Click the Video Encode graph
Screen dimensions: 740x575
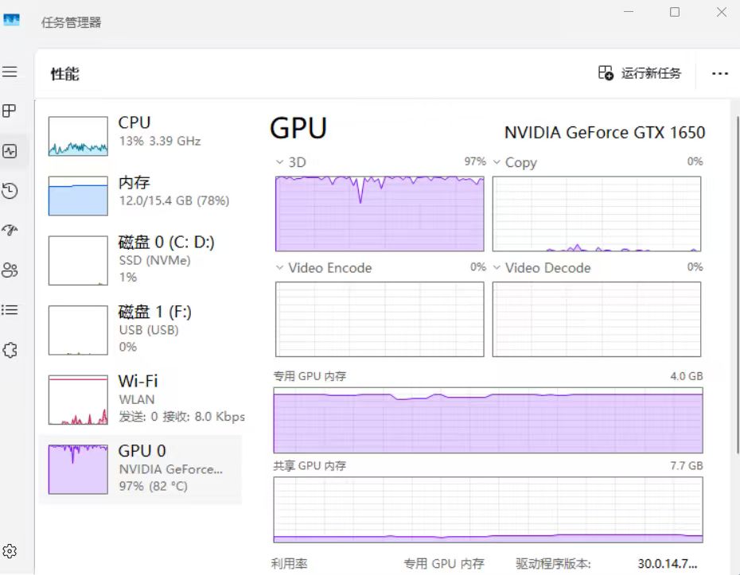[380, 320]
